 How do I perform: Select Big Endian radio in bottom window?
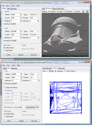(x=5, y=117)
